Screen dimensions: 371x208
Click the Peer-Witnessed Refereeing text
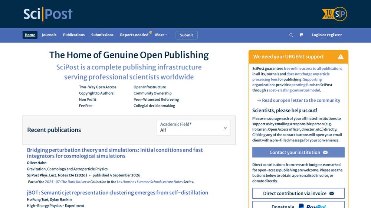pyautogui.click(x=156, y=100)
